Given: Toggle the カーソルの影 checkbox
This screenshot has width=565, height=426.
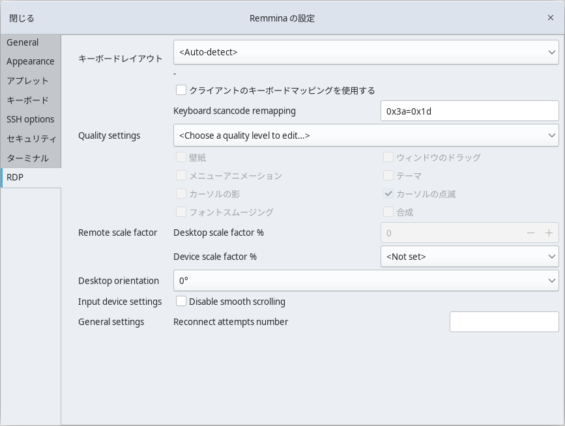Looking at the screenshot, I should [x=181, y=193].
